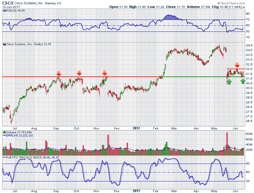Click the volume bars legend icon

pos(5,132)
